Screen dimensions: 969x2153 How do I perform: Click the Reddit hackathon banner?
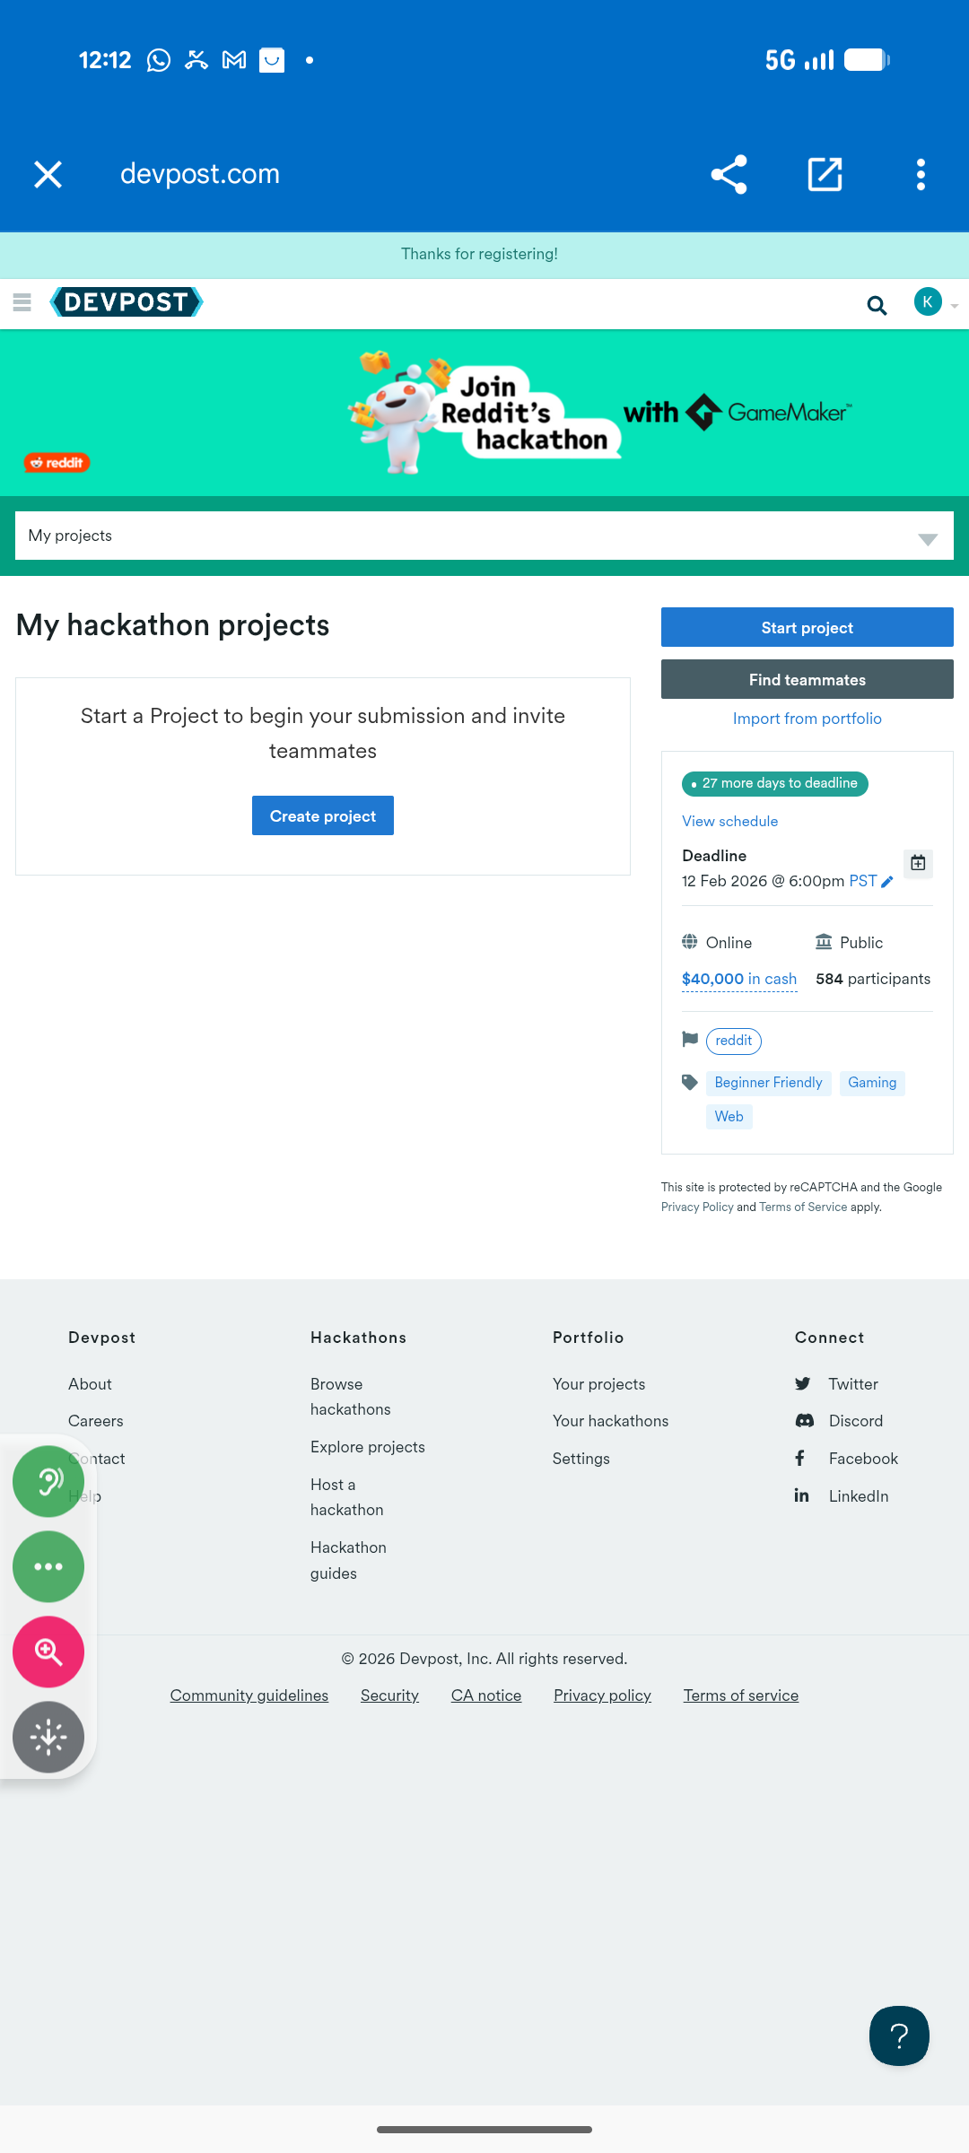coord(484,413)
